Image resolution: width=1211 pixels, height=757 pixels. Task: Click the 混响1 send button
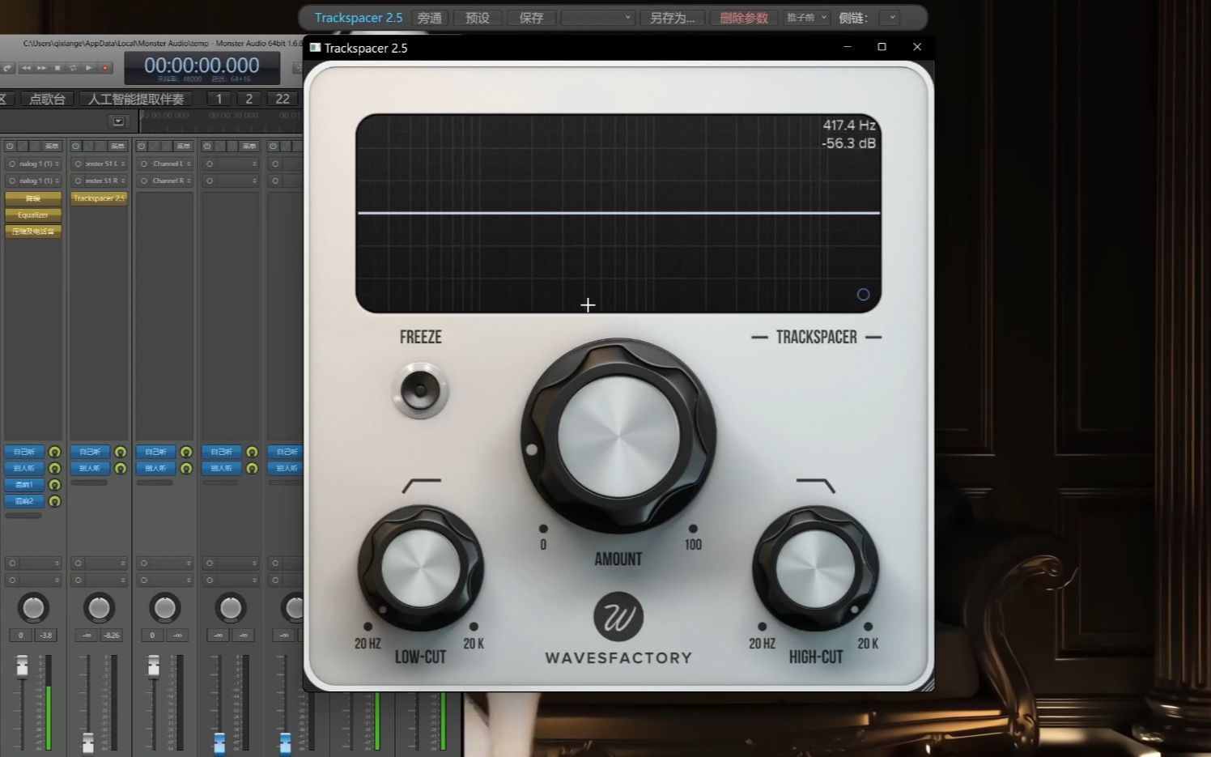[x=24, y=485]
